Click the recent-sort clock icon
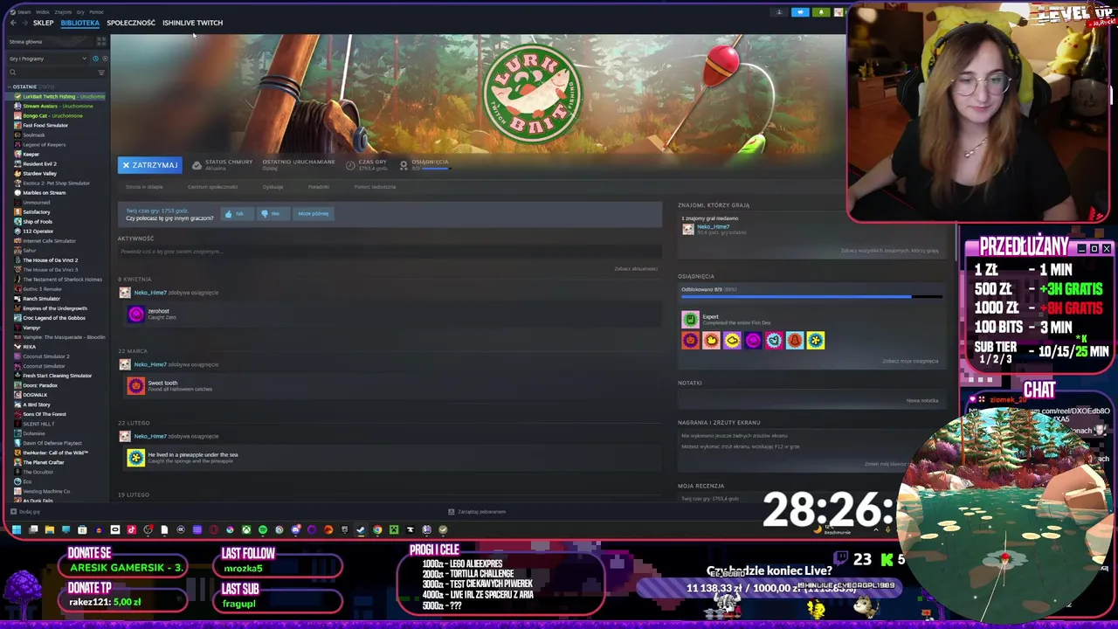Viewport: 1118px width, 629px height. pos(95,59)
